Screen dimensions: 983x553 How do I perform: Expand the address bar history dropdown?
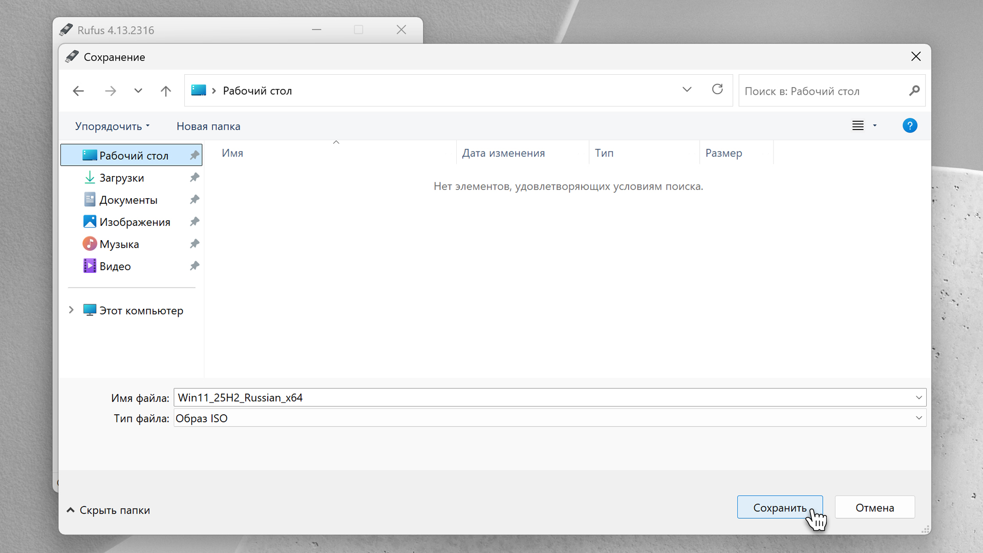pyautogui.click(x=687, y=90)
